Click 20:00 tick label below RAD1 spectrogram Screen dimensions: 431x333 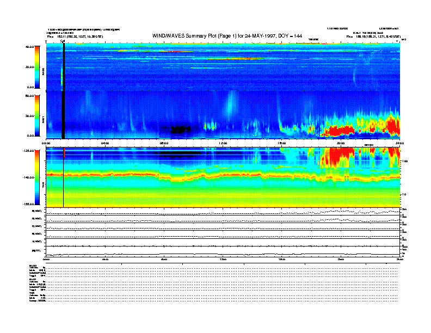click(341, 143)
